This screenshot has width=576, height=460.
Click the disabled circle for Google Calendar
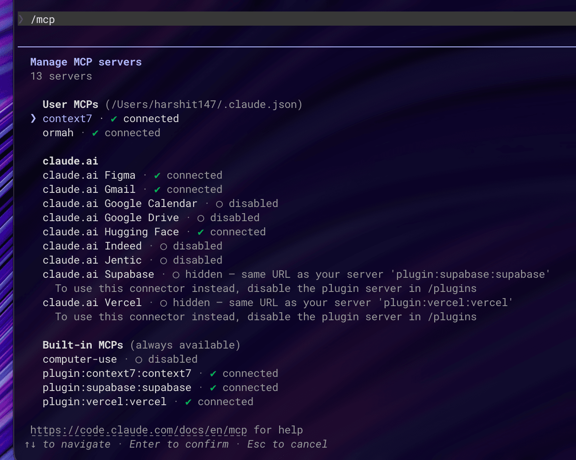(219, 204)
